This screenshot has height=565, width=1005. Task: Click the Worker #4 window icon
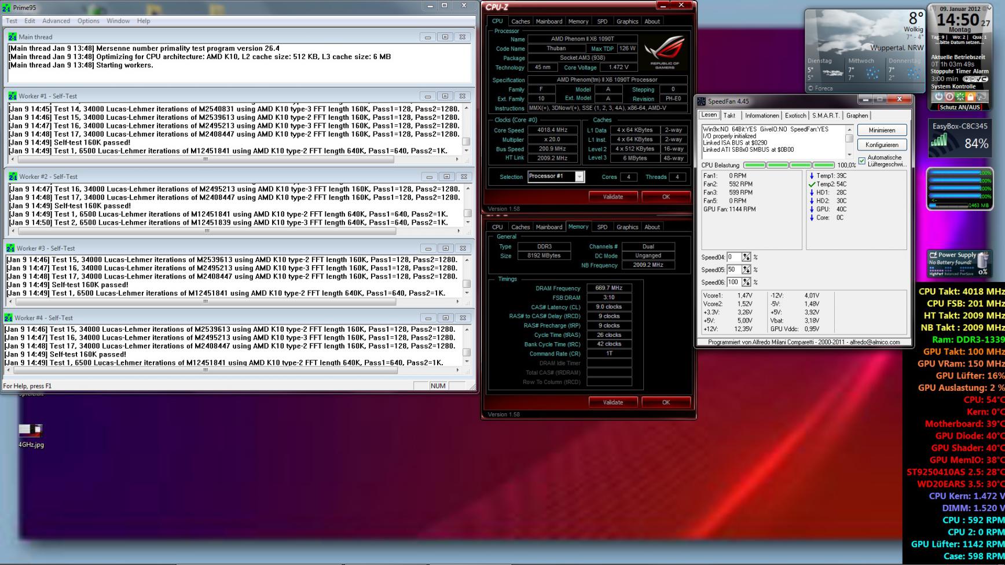coord(8,318)
